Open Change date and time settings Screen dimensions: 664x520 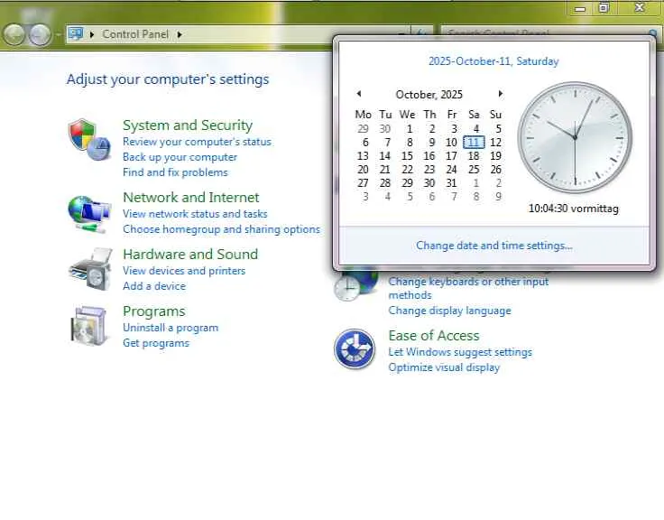[494, 246]
